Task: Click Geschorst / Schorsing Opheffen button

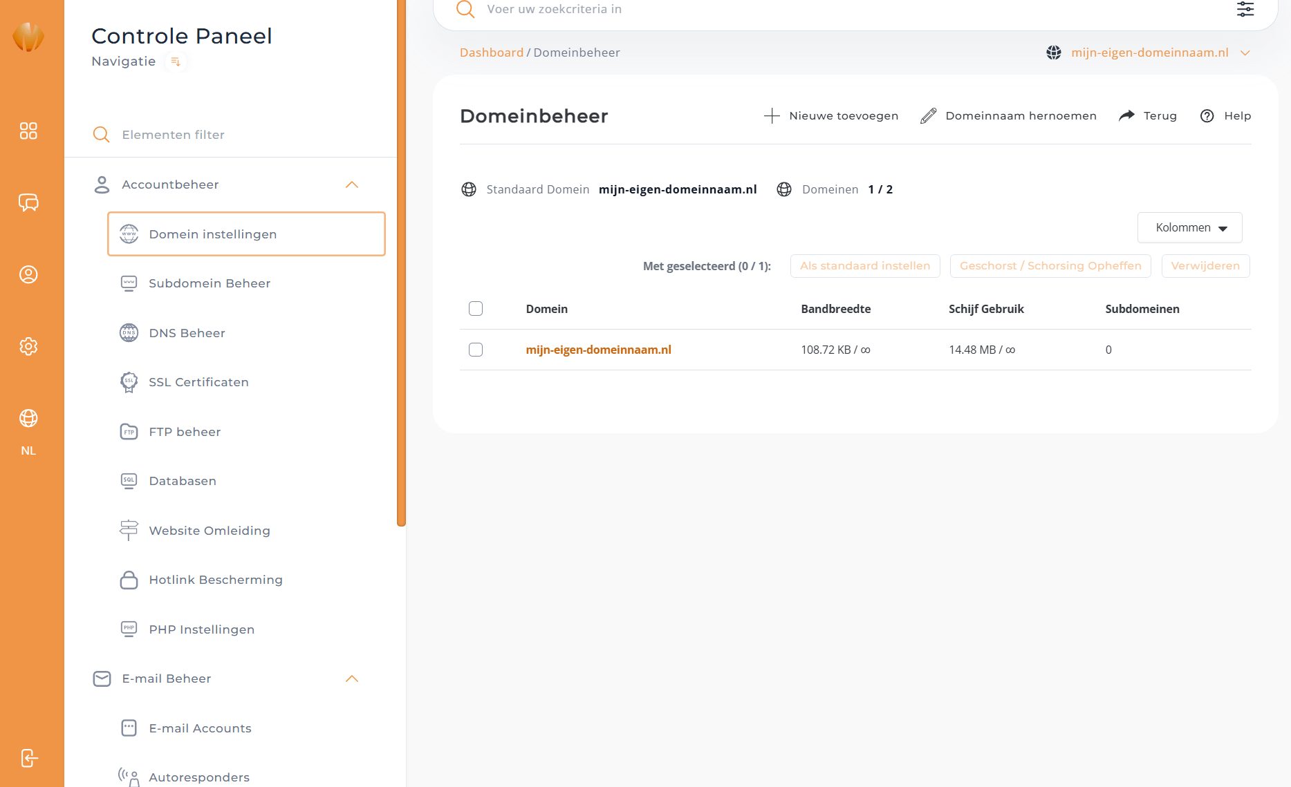Action: pos(1050,266)
